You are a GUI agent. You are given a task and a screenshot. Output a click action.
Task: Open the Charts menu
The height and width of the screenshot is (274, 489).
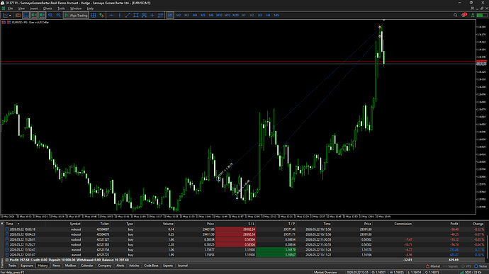(x=47, y=8)
